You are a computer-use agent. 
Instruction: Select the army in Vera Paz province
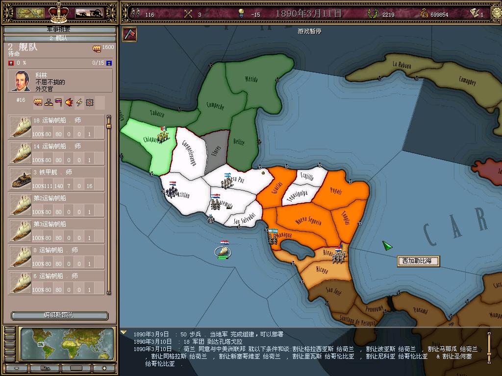(x=227, y=181)
